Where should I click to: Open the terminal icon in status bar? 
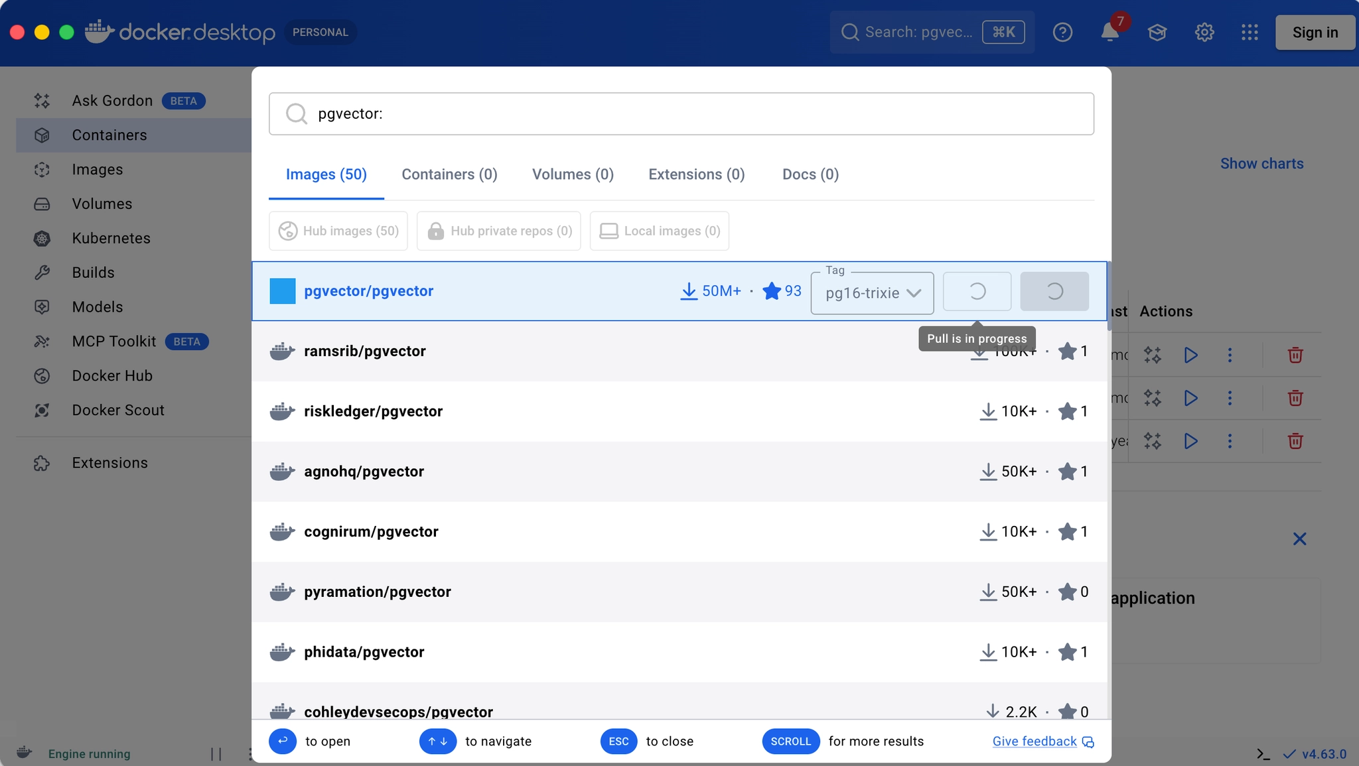pyautogui.click(x=1263, y=754)
